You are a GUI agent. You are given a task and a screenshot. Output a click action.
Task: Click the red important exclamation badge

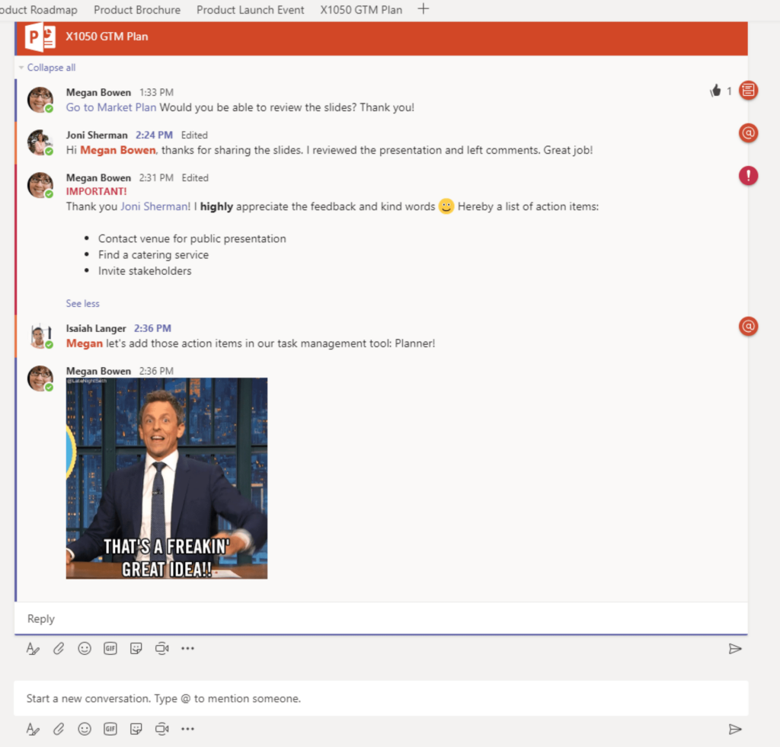(x=748, y=176)
